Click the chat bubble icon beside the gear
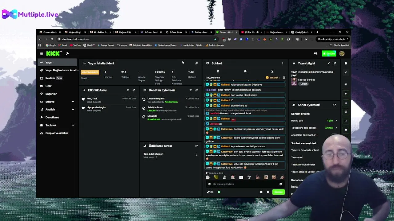The width and height of the screenshot is (394, 221). point(261,192)
